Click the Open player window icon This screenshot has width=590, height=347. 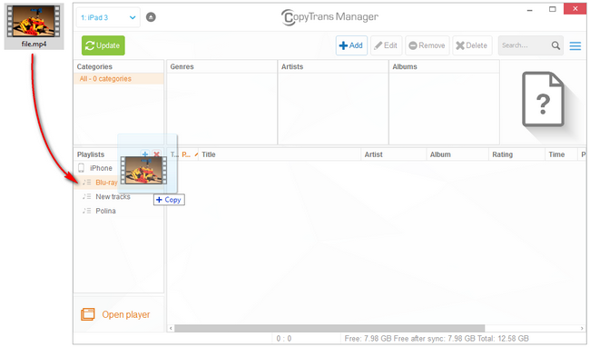[88, 314]
